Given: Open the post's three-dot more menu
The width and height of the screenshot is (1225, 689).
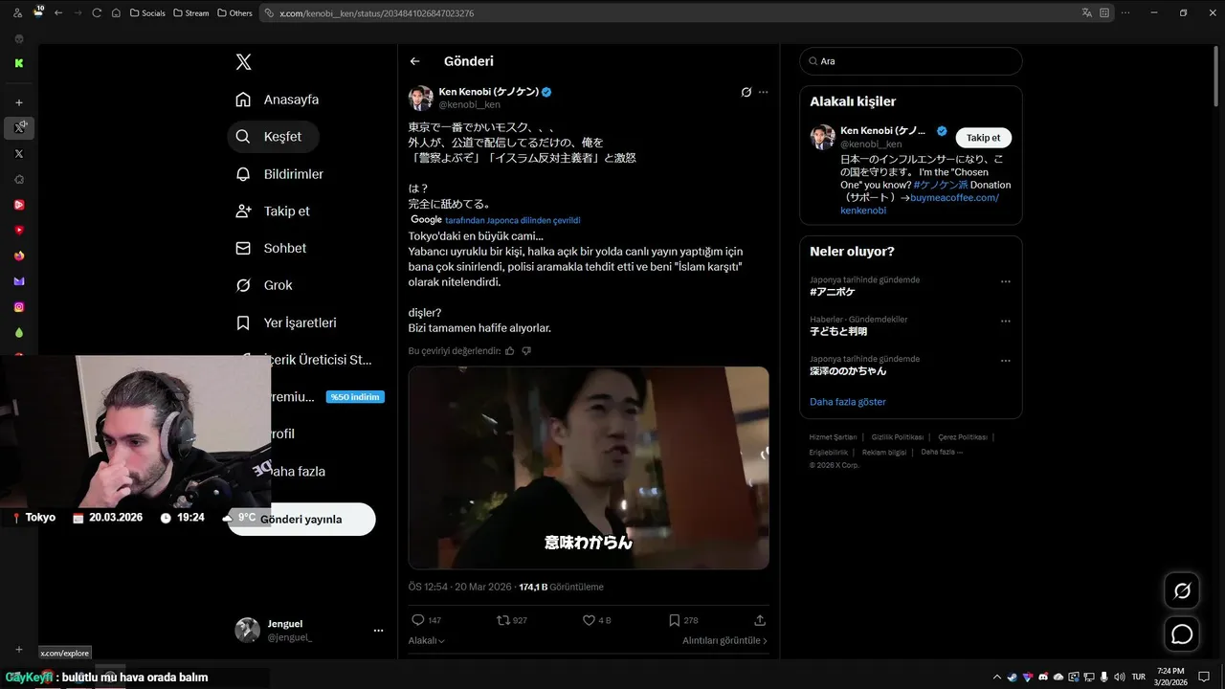Looking at the screenshot, I should (x=763, y=92).
